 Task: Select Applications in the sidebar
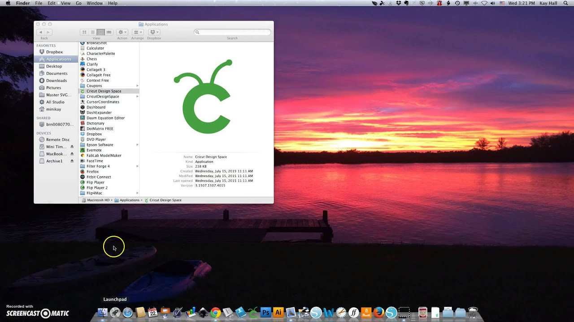point(56,59)
